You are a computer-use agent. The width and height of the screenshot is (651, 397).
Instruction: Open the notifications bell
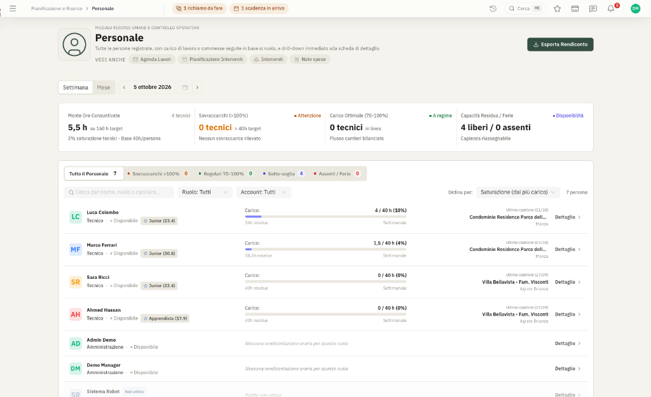tap(611, 8)
